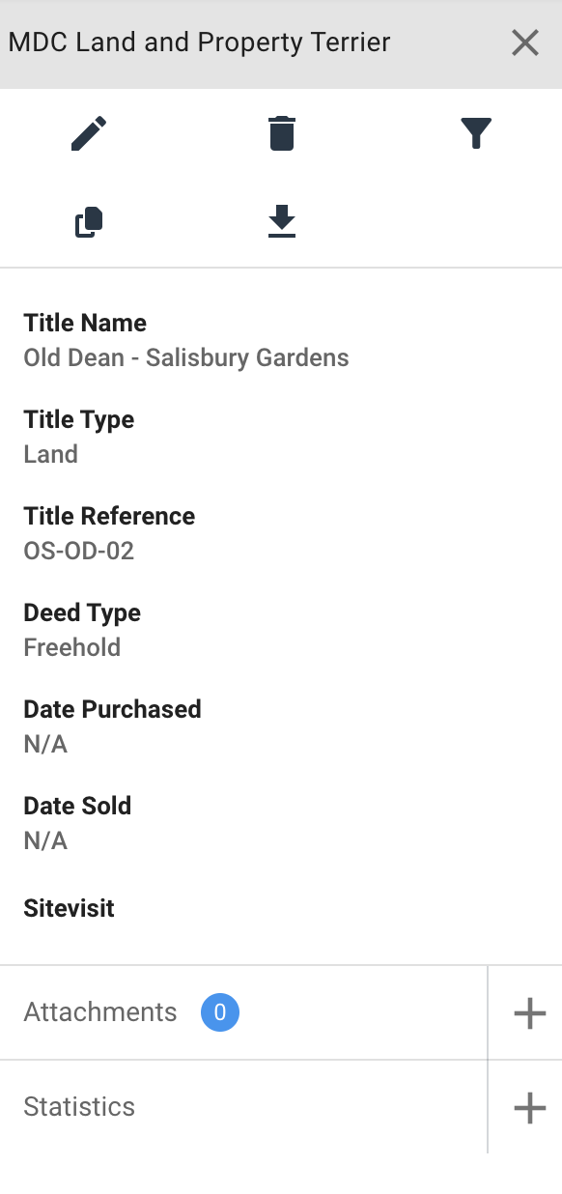Open the Attachments section label
562x1194 pixels.
point(100,1012)
